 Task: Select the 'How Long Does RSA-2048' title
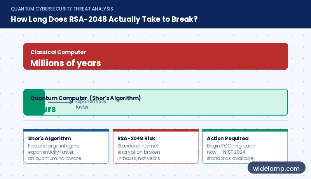[104, 19]
